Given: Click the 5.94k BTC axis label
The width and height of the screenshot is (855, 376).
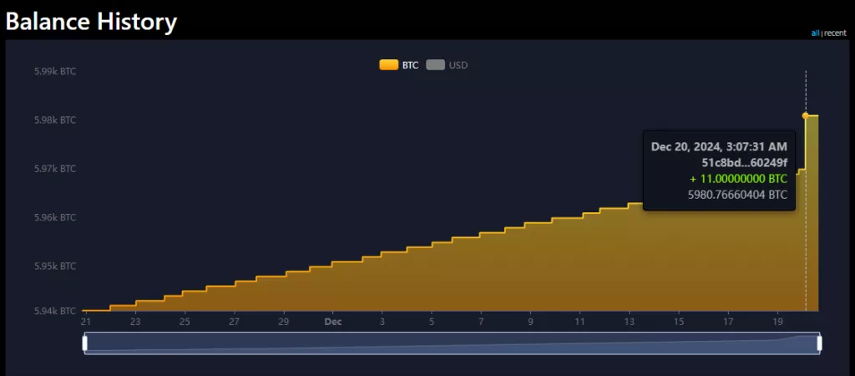Looking at the screenshot, I should click(x=55, y=311).
